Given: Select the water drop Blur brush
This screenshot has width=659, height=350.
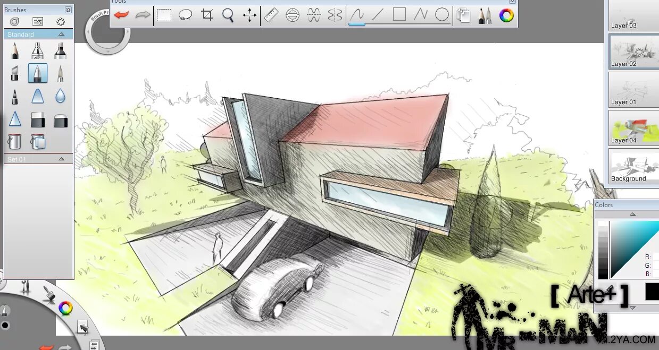Looking at the screenshot, I should point(60,97).
